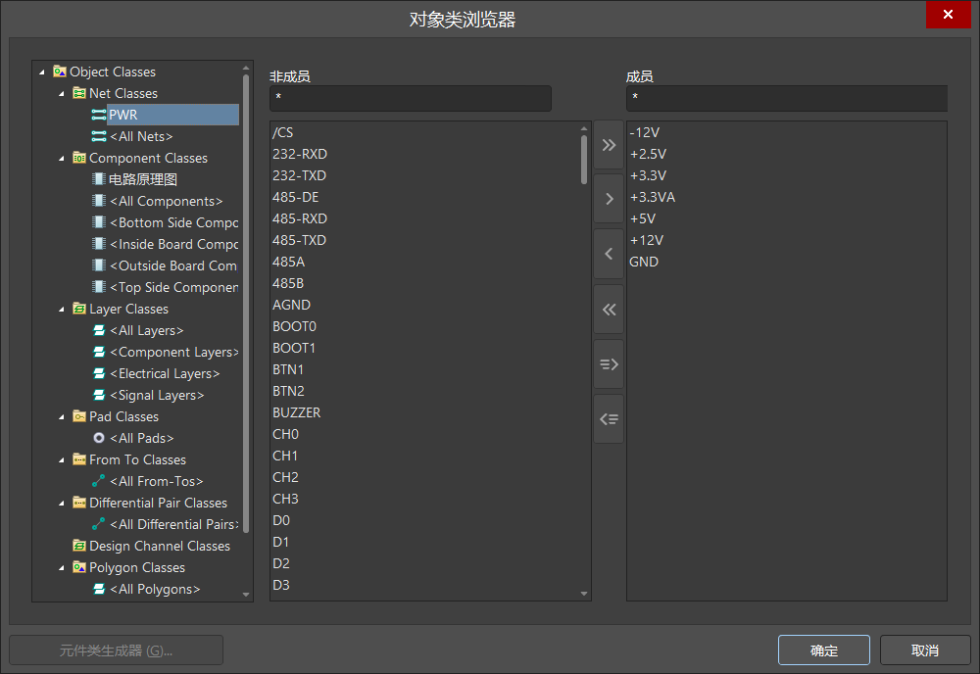
Task: Click the remove all members double-left-arrow button
Action: [x=609, y=310]
